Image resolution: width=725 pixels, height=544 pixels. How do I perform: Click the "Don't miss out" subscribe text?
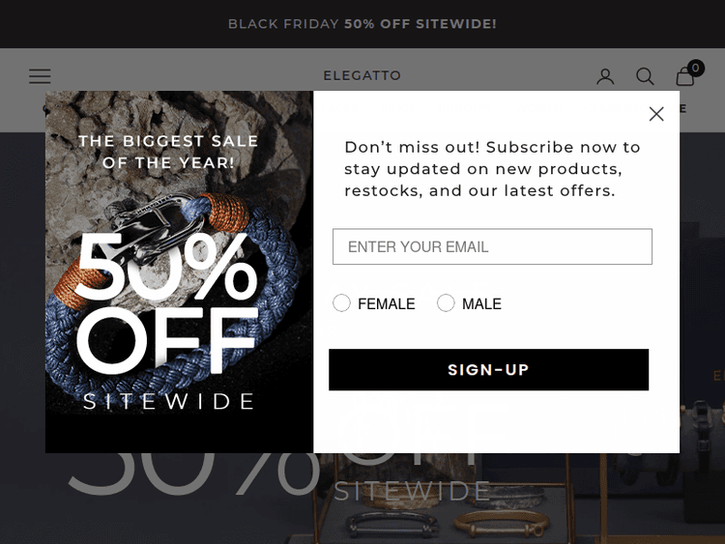point(492,169)
